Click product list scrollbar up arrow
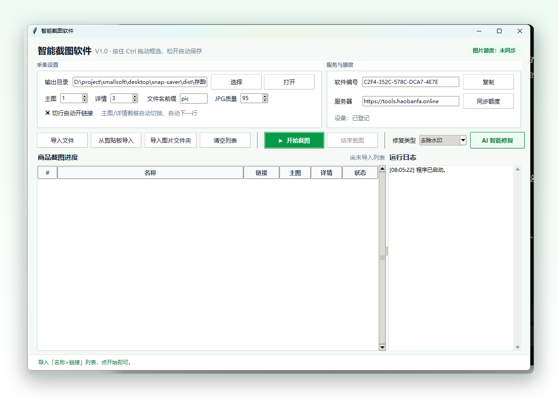Screen dimensions: 558x398 [x=383, y=169]
